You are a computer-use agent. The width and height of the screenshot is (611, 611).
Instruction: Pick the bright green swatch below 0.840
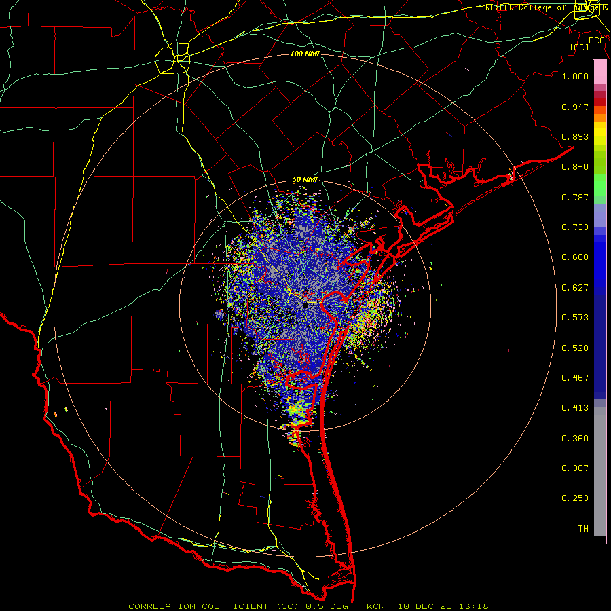(599, 185)
